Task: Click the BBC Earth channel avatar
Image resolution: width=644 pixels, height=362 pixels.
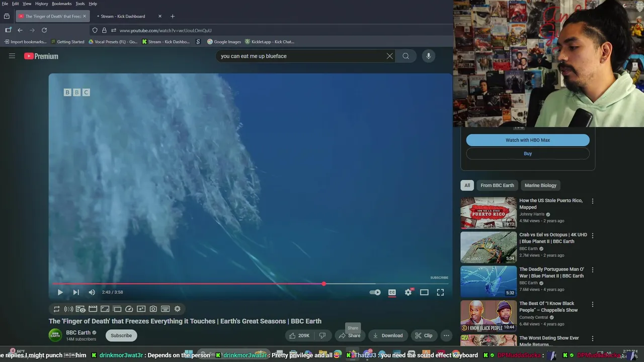Action: [55, 335]
